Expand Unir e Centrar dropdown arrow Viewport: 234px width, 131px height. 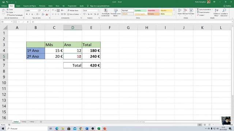tap(80, 14)
